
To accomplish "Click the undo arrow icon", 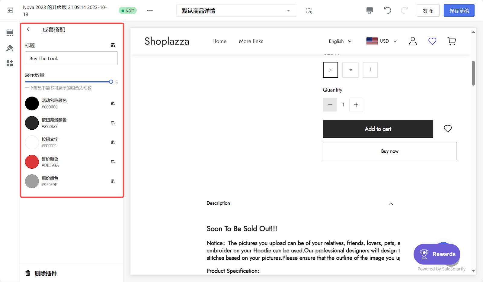I will tap(388, 11).
